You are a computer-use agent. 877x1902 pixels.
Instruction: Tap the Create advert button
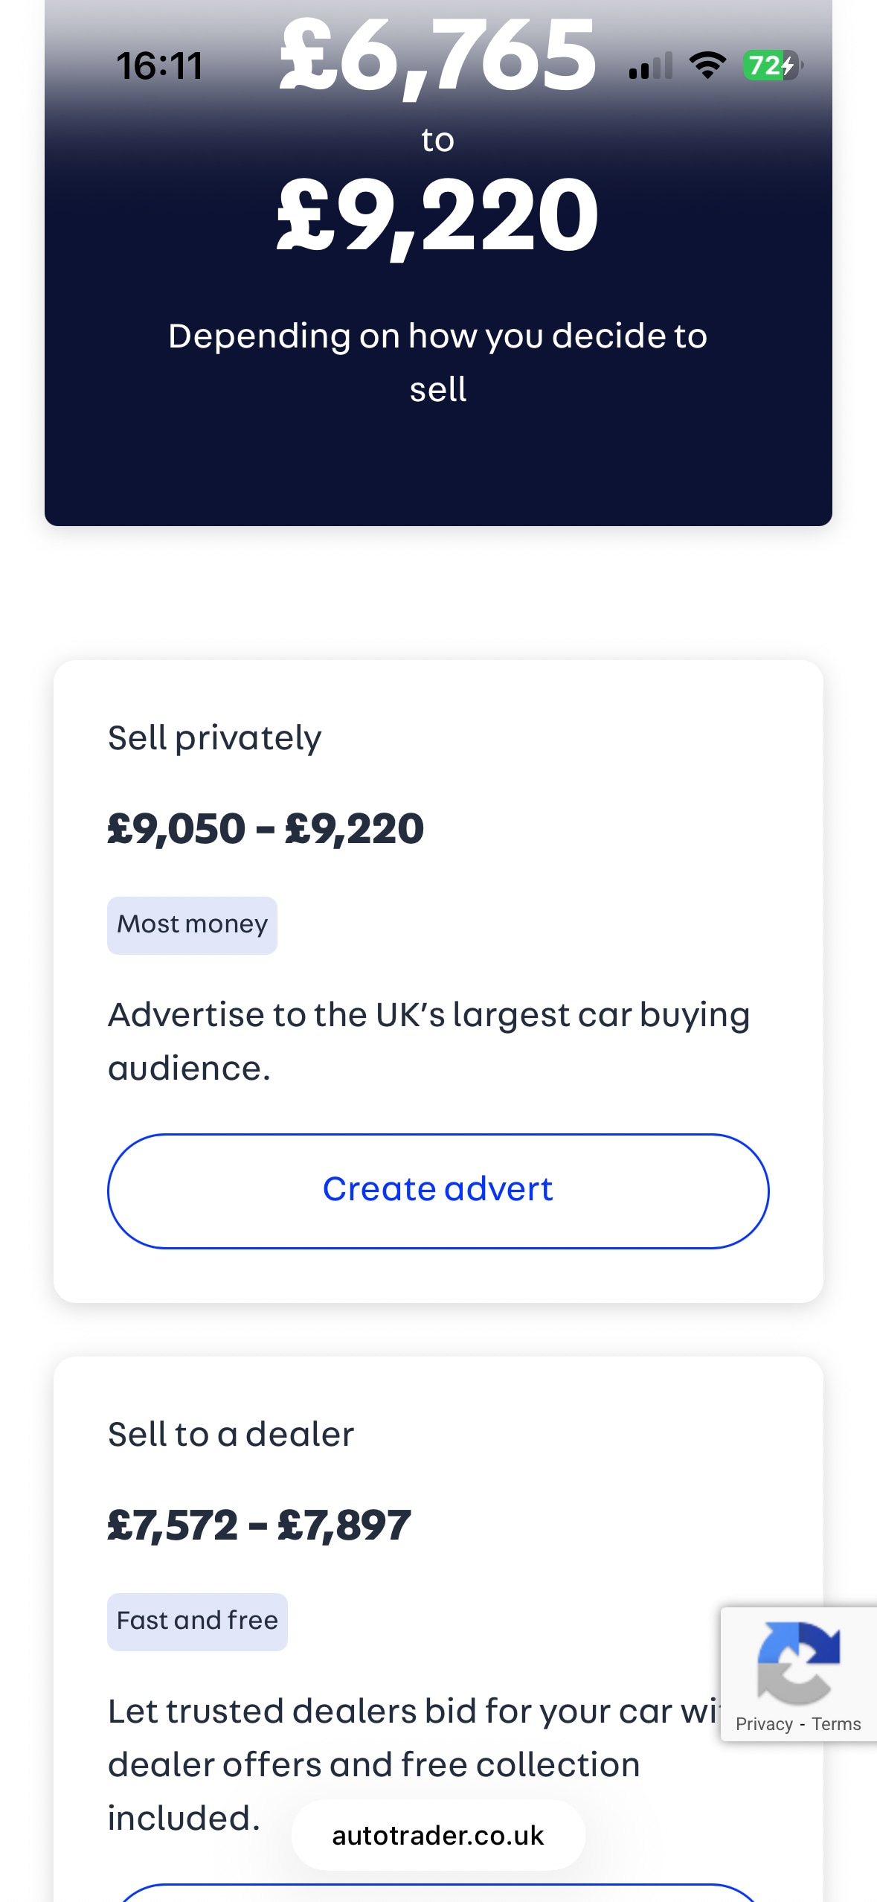[x=438, y=1191]
